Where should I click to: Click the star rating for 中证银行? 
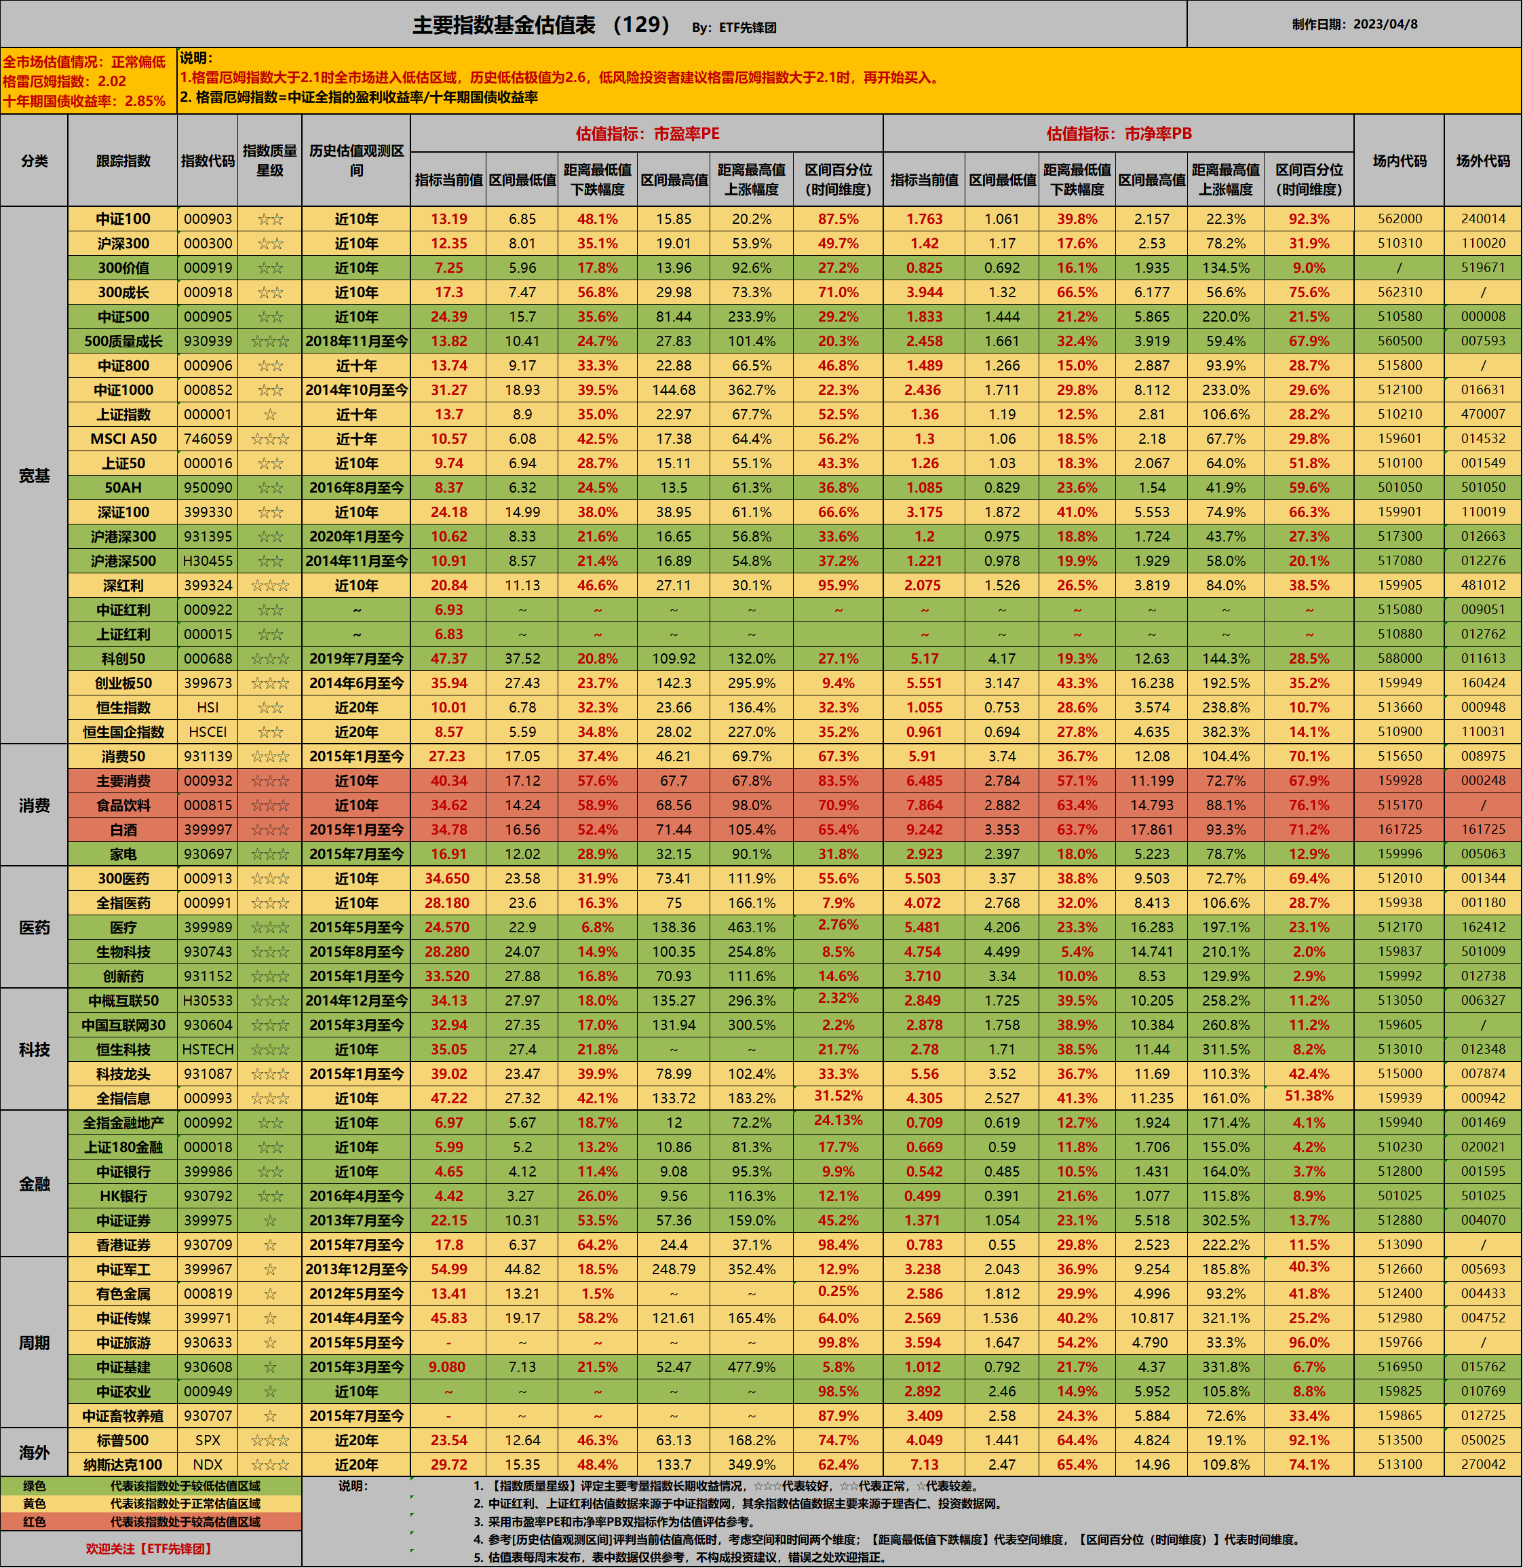pyautogui.click(x=269, y=1172)
